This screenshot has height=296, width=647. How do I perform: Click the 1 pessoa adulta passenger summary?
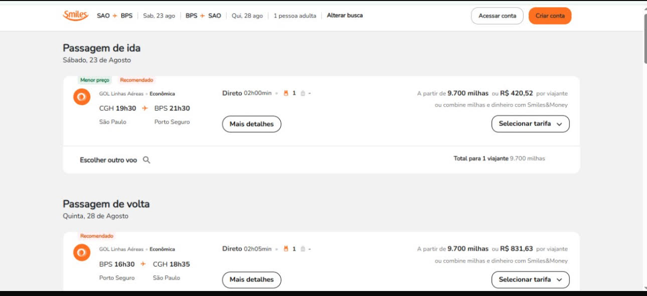point(295,15)
